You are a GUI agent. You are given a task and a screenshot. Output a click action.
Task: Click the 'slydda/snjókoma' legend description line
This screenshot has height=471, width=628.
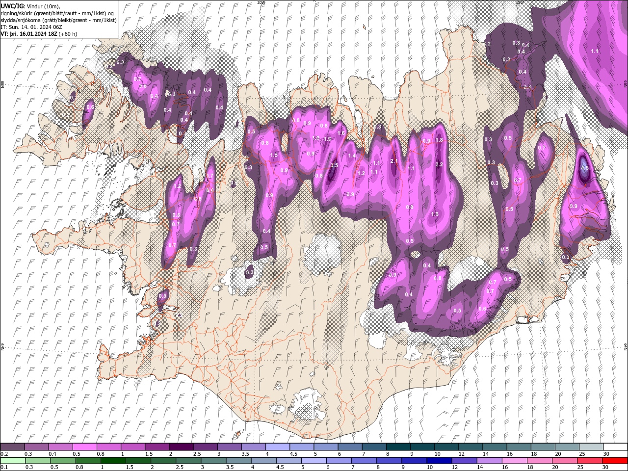(x=58, y=20)
